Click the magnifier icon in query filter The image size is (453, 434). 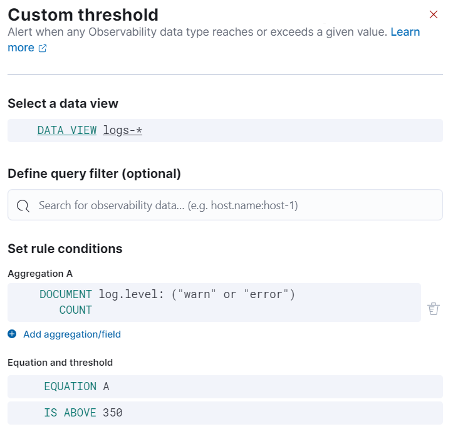23,205
